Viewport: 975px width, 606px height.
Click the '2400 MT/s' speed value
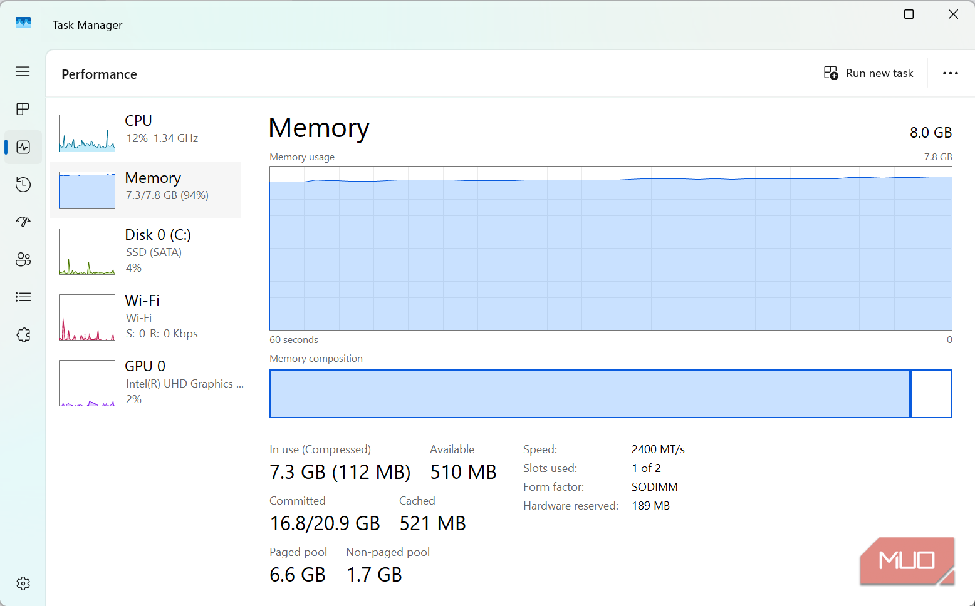pyautogui.click(x=658, y=449)
